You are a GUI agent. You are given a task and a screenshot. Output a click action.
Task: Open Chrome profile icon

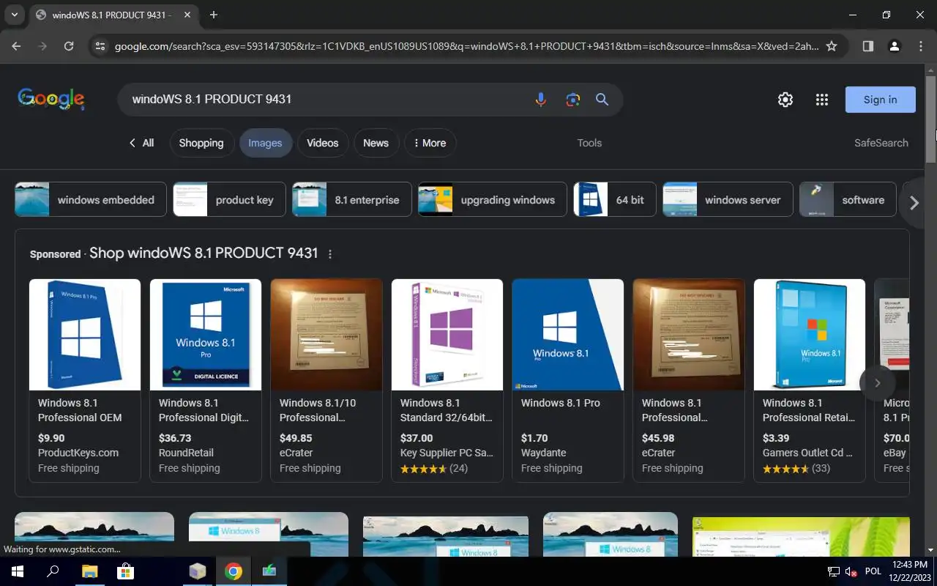[894, 46]
